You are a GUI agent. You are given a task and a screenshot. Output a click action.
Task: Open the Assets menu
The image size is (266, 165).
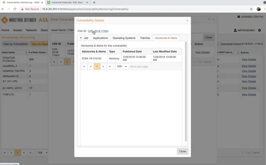tap(17, 30)
